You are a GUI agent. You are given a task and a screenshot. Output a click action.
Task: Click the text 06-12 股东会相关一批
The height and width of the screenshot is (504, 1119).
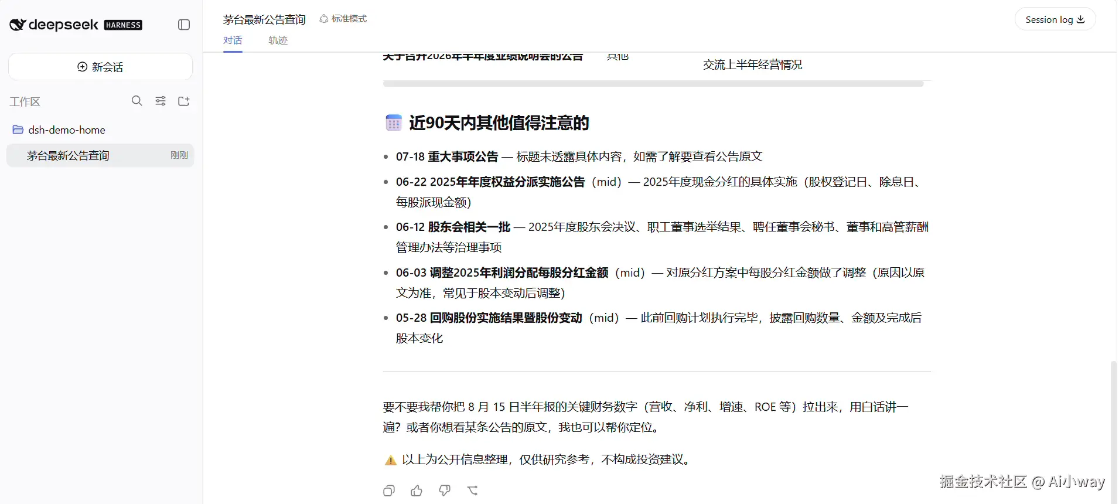[453, 227]
